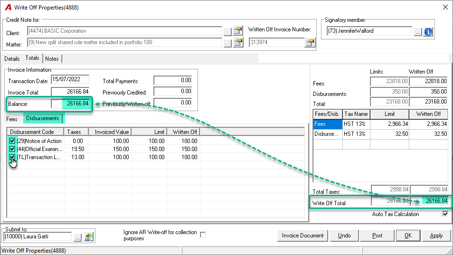453x255 pixels.
Task: Click the Tax Name column header
Action: (x=356, y=114)
